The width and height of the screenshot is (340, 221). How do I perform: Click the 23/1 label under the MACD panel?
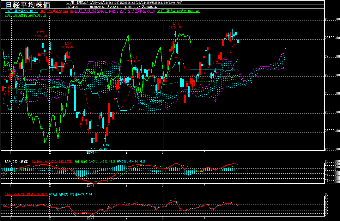coord(91,185)
